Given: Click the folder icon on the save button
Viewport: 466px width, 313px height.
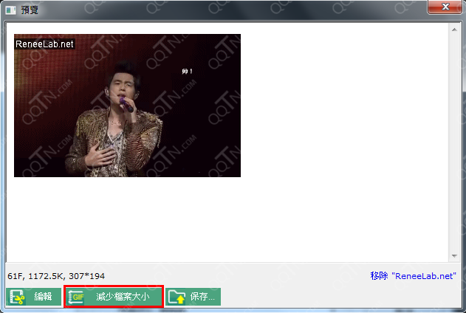Looking at the screenshot, I should click(x=177, y=297).
